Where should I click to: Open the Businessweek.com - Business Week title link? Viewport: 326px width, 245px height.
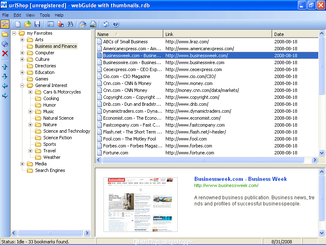coord(240,179)
